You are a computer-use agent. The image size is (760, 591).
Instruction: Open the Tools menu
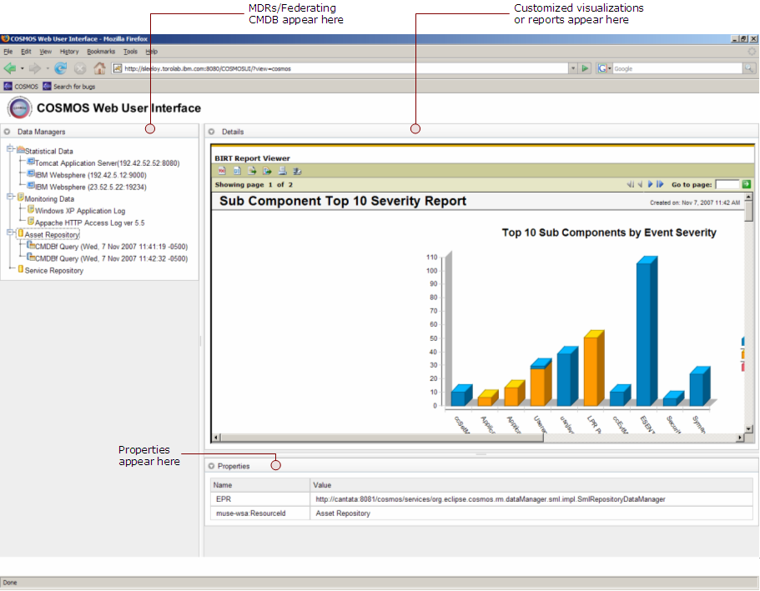click(x=130, y=52)
